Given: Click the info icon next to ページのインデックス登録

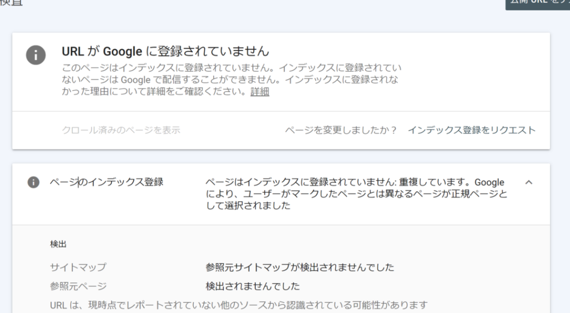Looking at the screenshot, I should point(33,182).
